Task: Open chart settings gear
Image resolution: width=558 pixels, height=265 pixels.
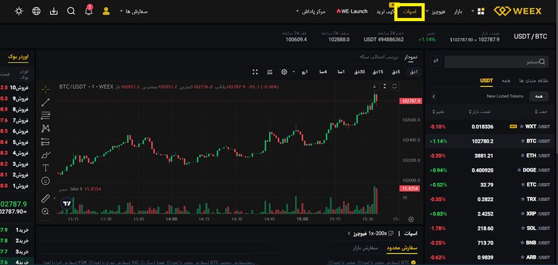Action: click(x=284, y=72)
